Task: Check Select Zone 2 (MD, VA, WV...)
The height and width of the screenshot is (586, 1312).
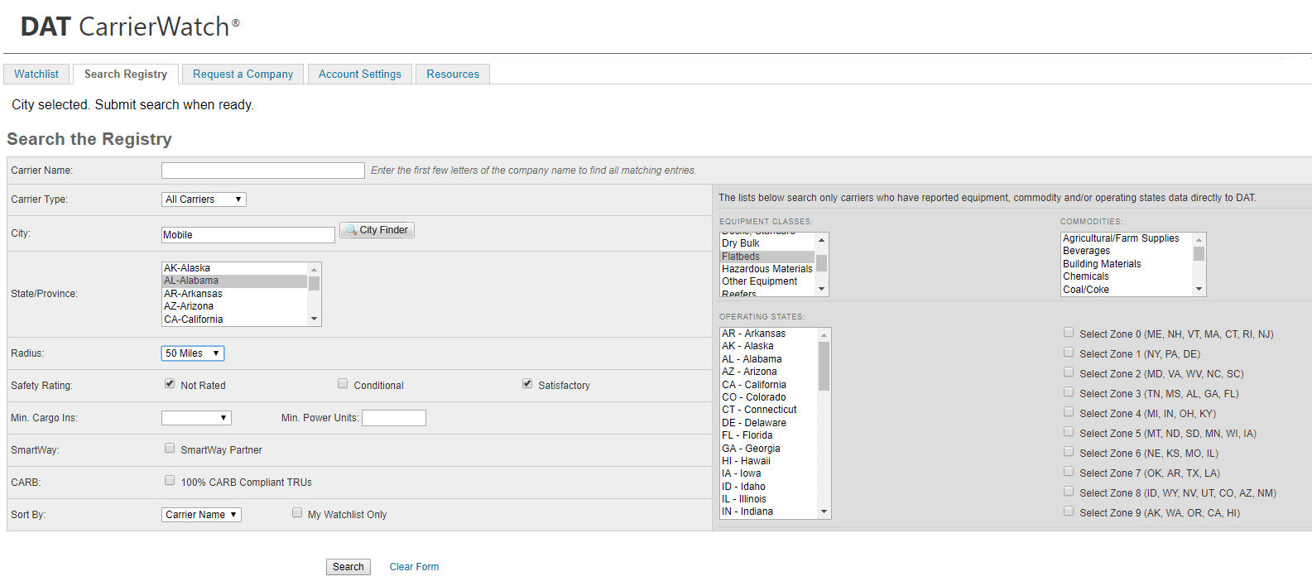Action: (x=1069, y=372)
